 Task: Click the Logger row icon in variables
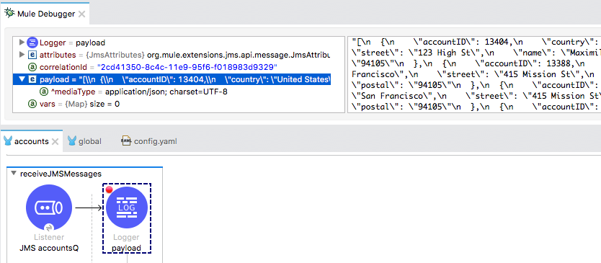[x=33, y=43]
